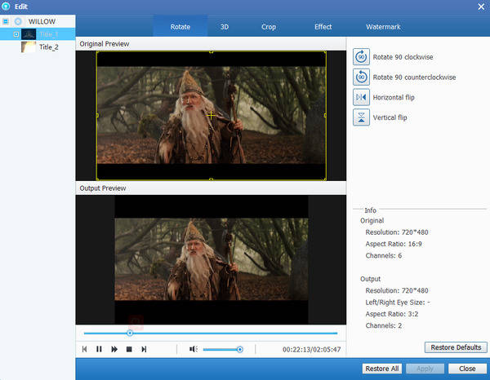This screenshot has width=490, height=380.
Task: Jump to previous frame with skip-back icon
Action: pyautogui.click(x=84, y=349)
